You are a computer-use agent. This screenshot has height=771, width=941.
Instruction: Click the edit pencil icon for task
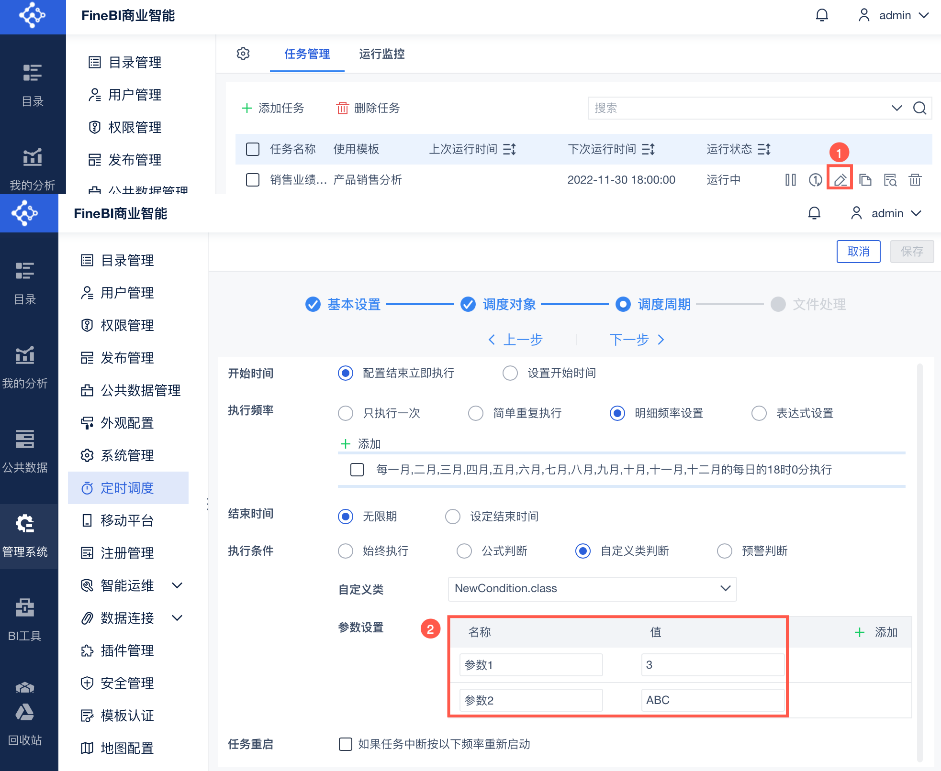(840, 180)
